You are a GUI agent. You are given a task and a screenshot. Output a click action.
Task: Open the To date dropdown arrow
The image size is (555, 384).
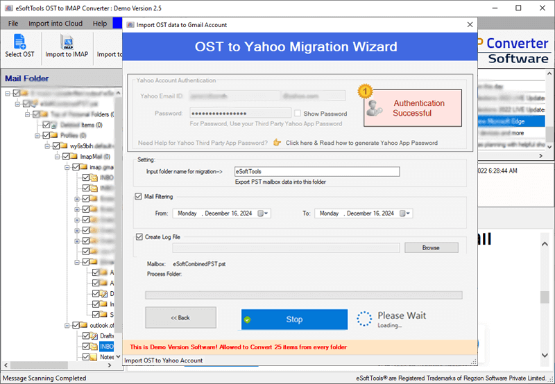(x=408, y=213)
